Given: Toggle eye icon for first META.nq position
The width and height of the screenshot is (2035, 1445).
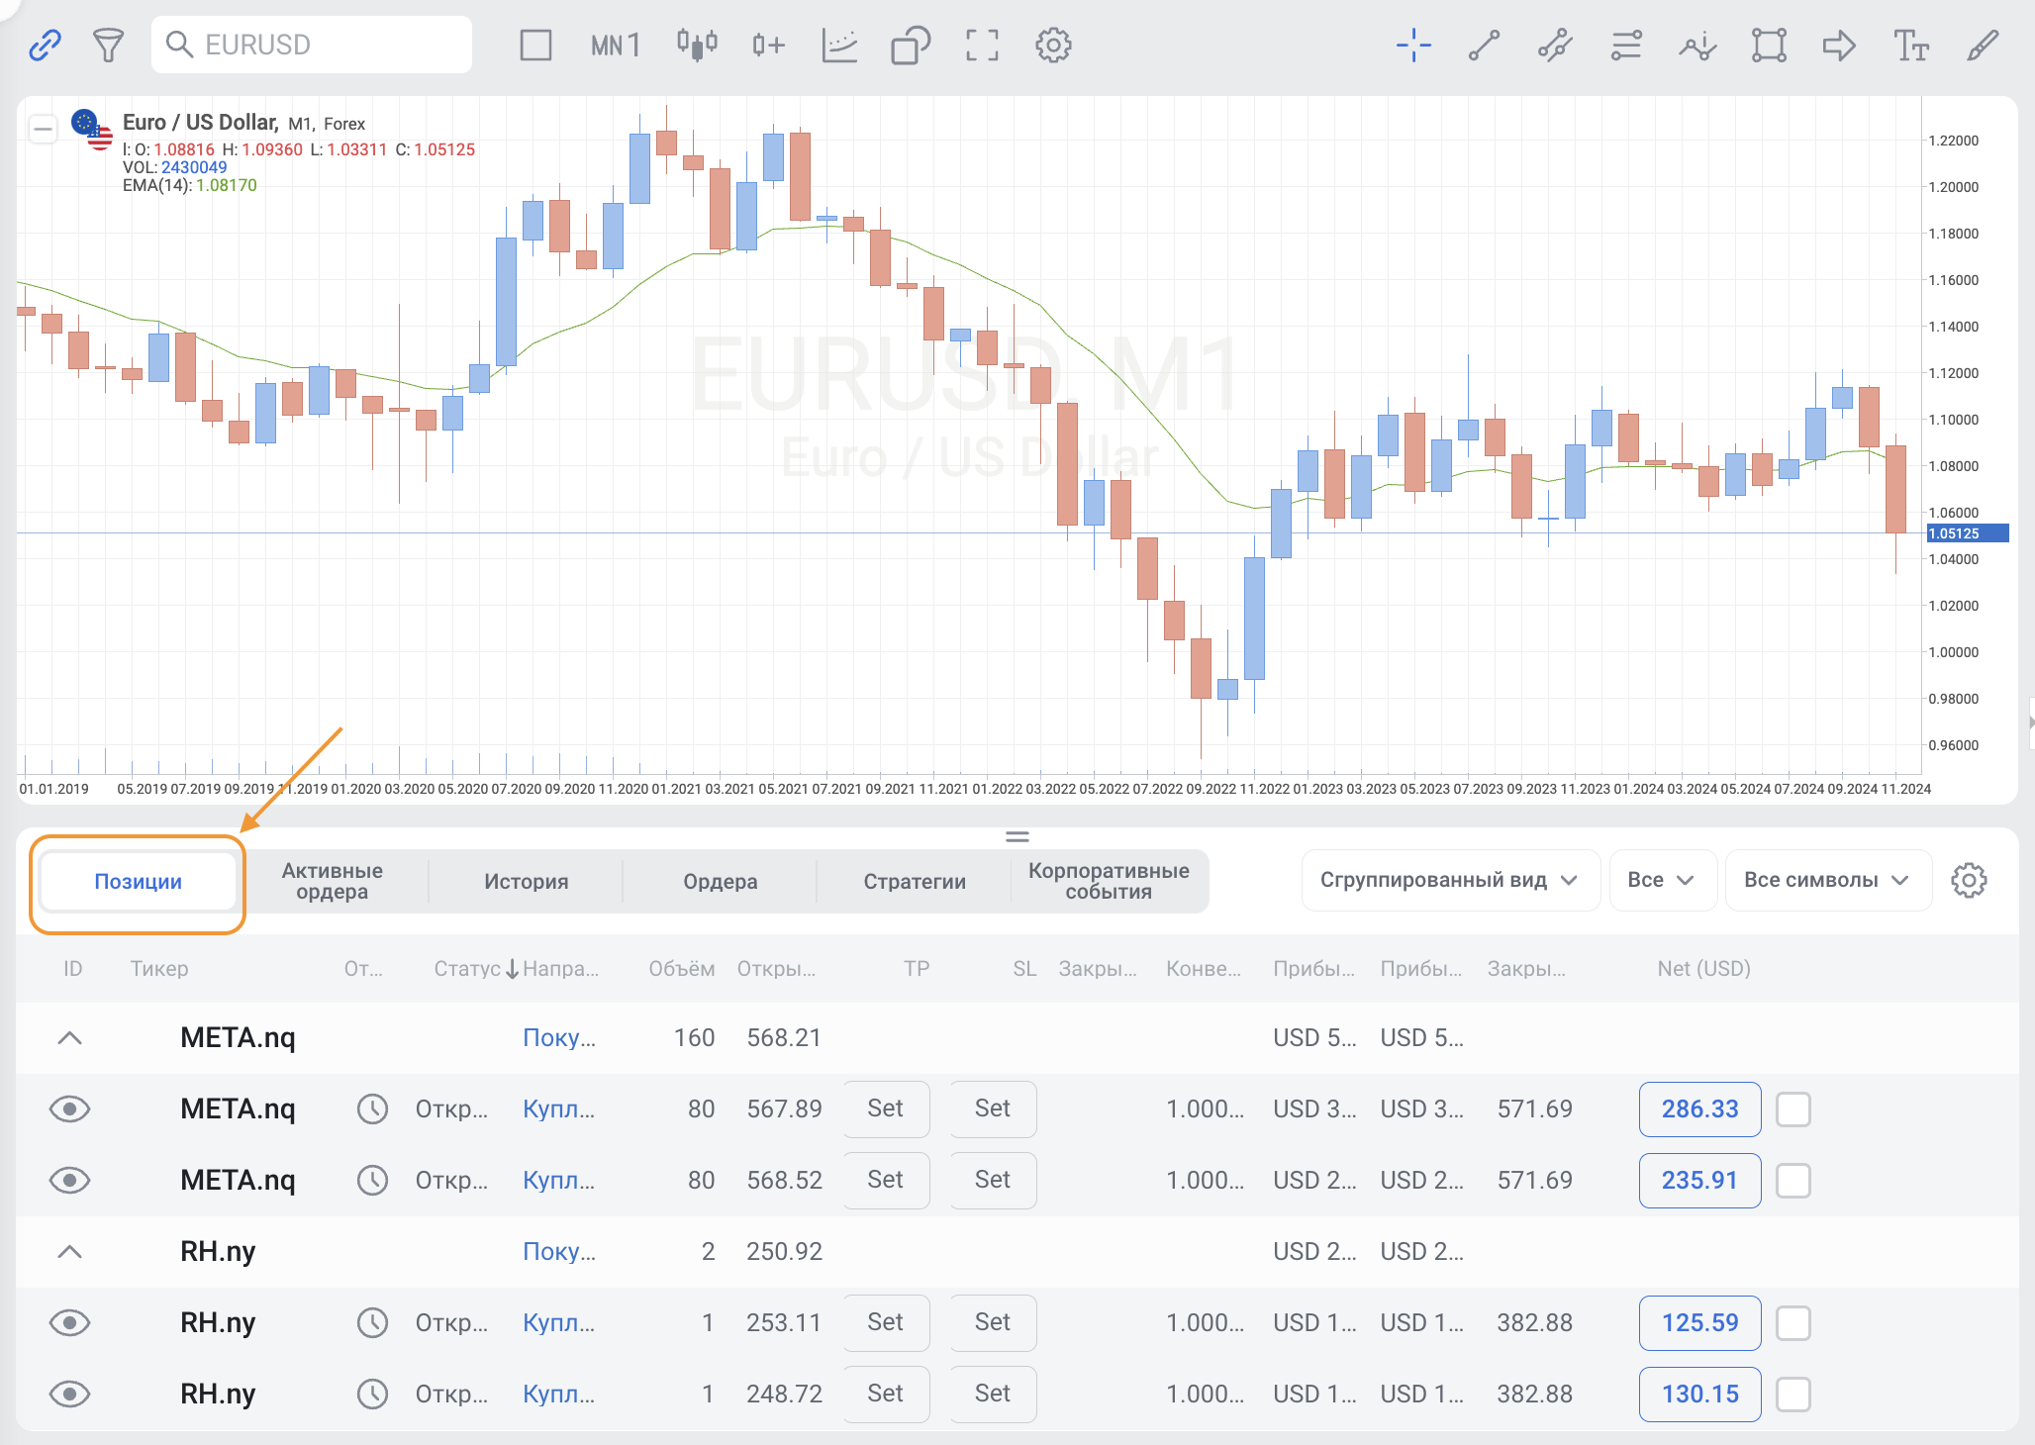Looking at the screenshot, I should tap(69, 1109).
